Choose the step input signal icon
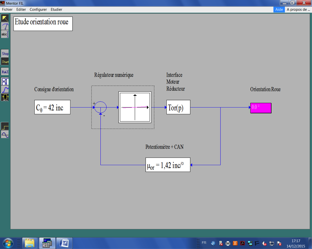The width and height of the screenshot is (312, 249). point(5,126)
